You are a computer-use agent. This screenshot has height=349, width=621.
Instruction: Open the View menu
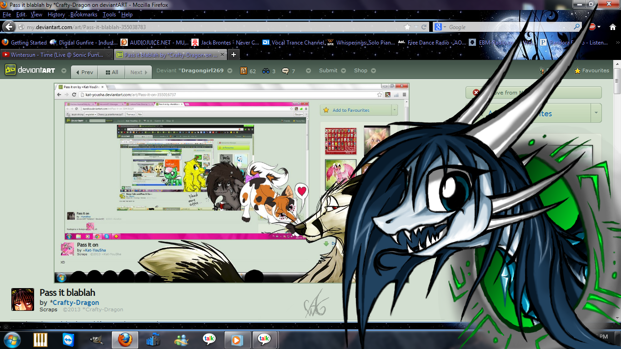pos(36,15)
